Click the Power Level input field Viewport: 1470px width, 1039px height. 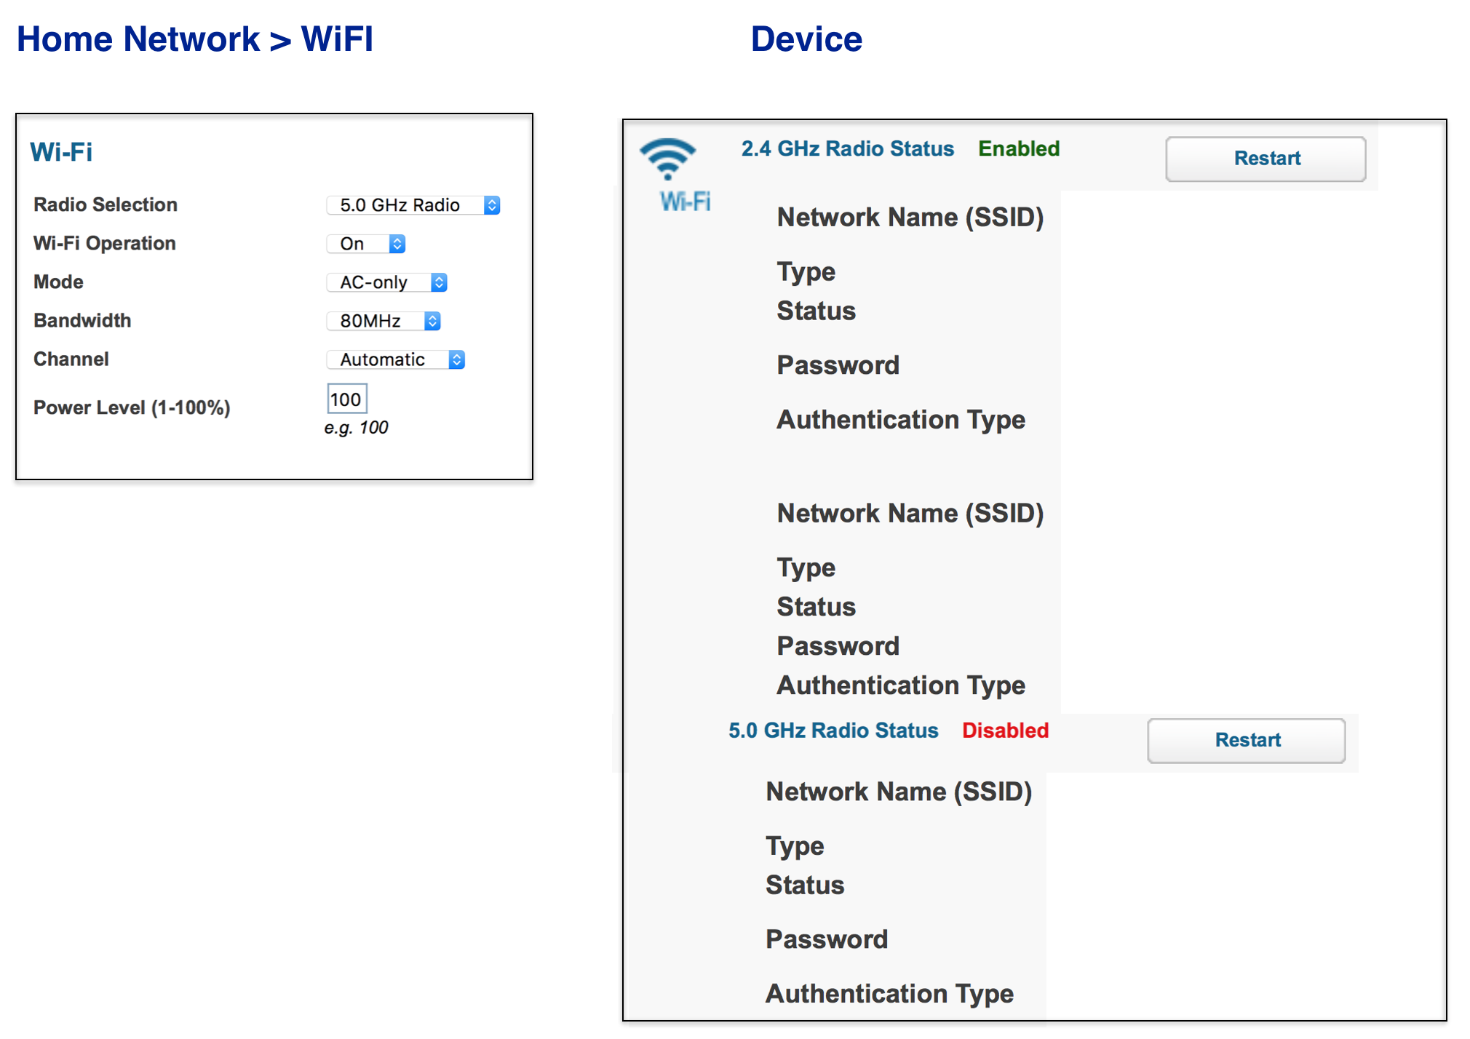(346, 399)
